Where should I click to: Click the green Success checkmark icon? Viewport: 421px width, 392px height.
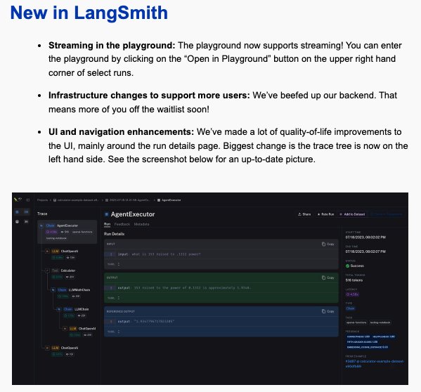tap(347, 266)
